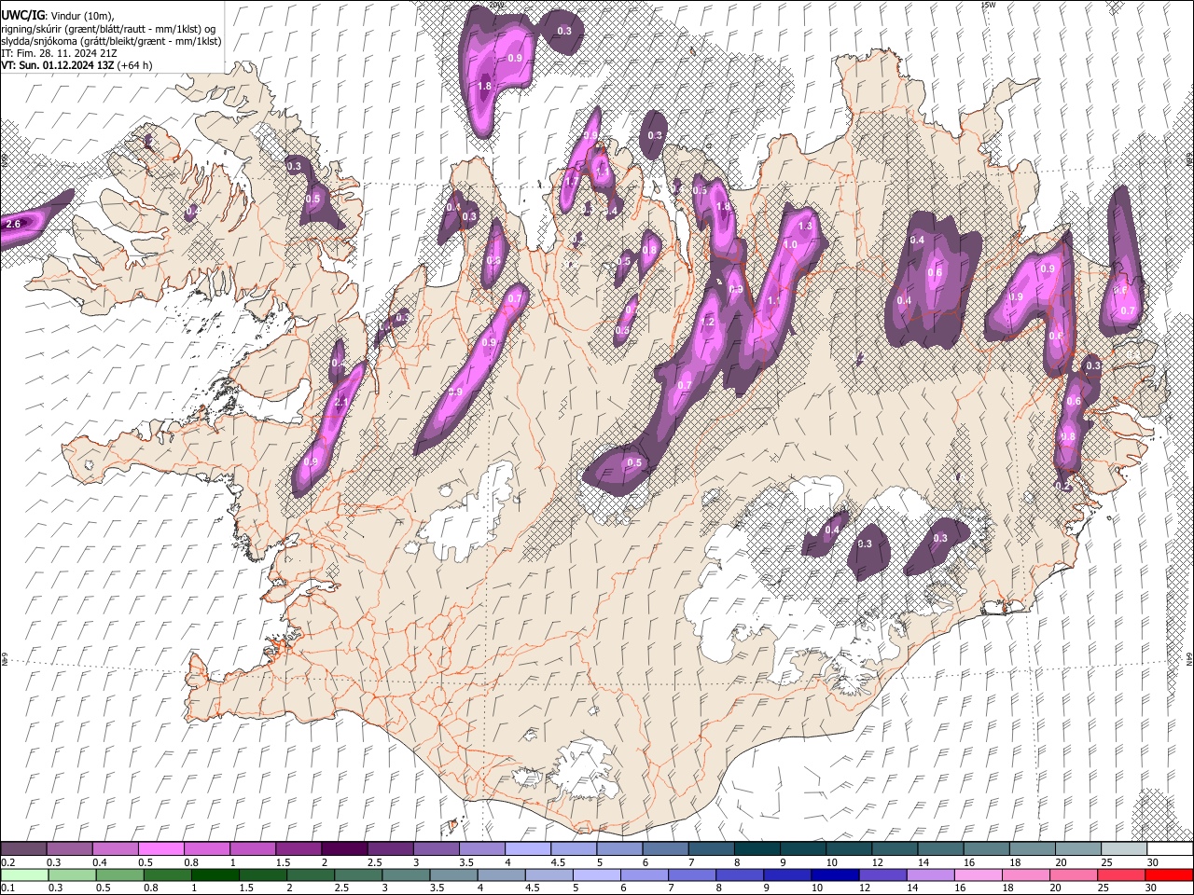Select upper legend swatch starting at 3.5

pos(482,849)
